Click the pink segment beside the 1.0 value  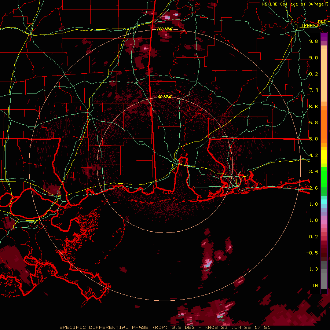[x=324, y=222]
